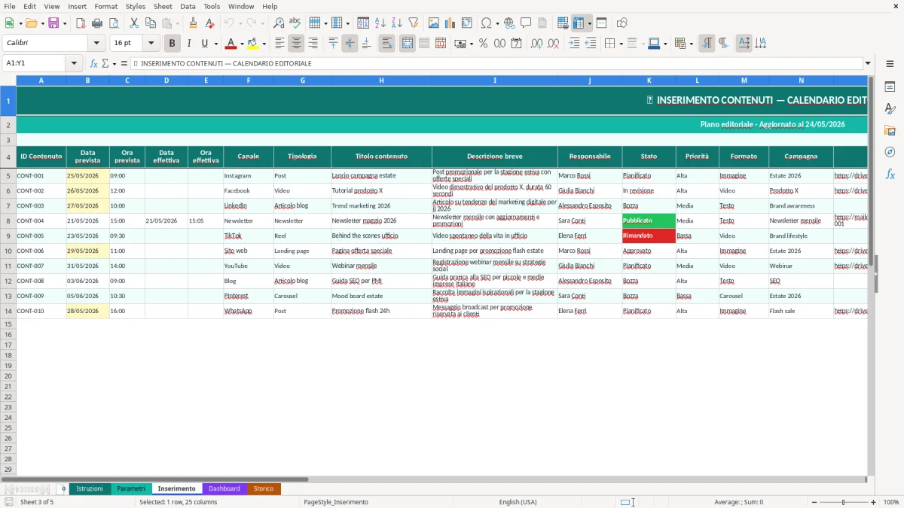Viewport: 904px width, 508px height.
Task: Click Delete Decimal Place
Action: [x=554, y=44]
